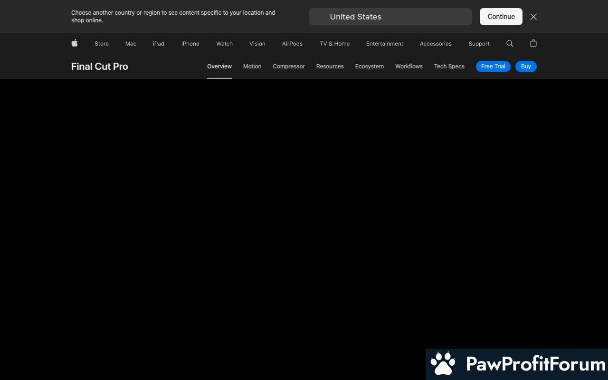
Task: Open the Workflows tab
Action: [409, 66]
